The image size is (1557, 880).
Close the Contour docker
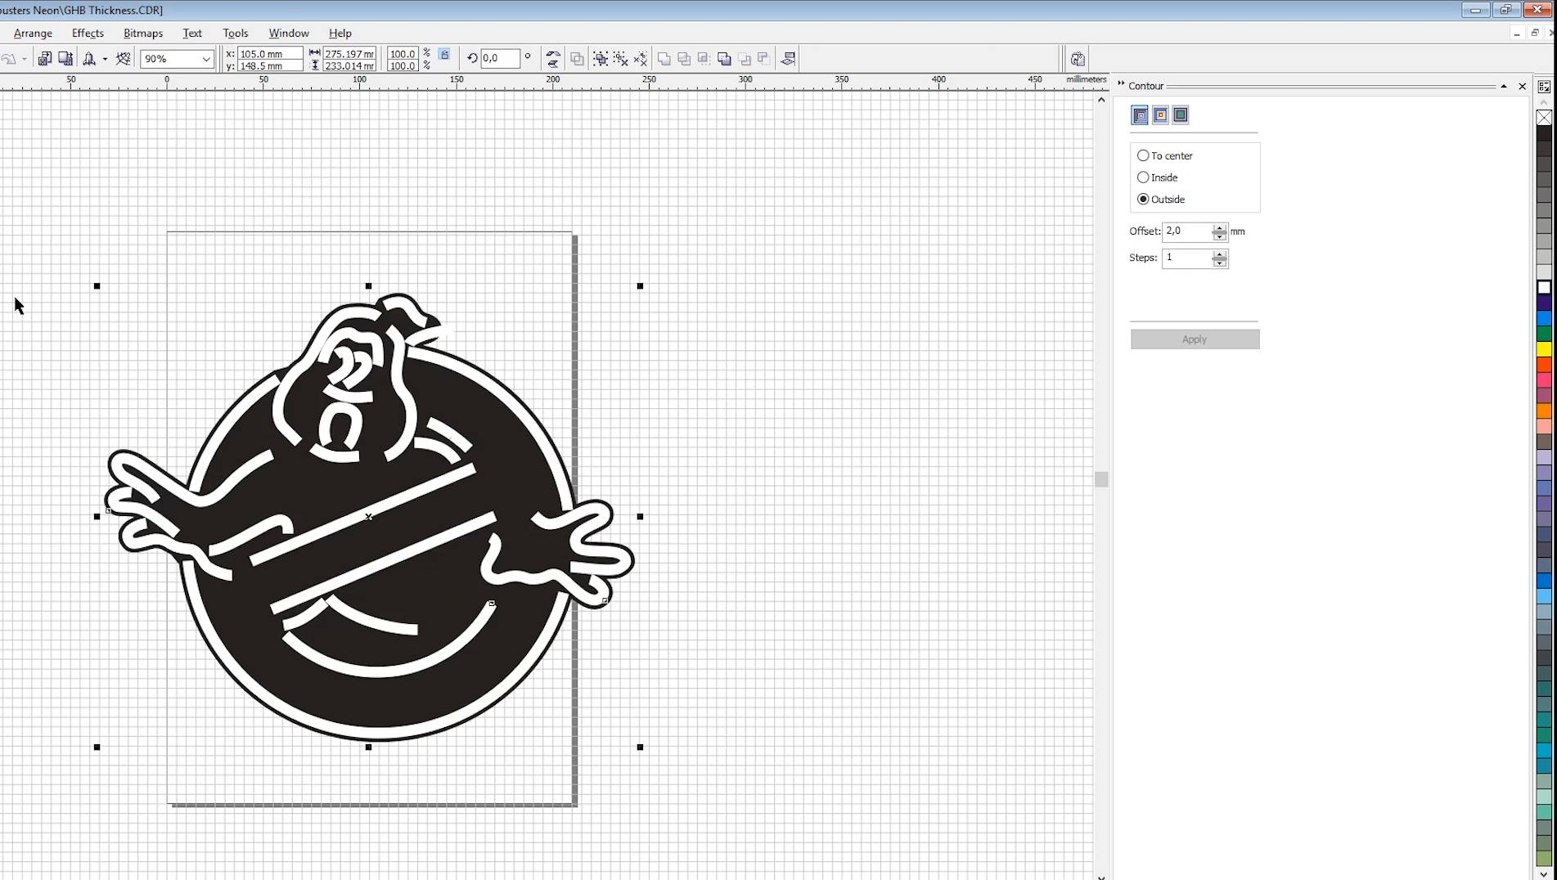[x=1523, y=86]
